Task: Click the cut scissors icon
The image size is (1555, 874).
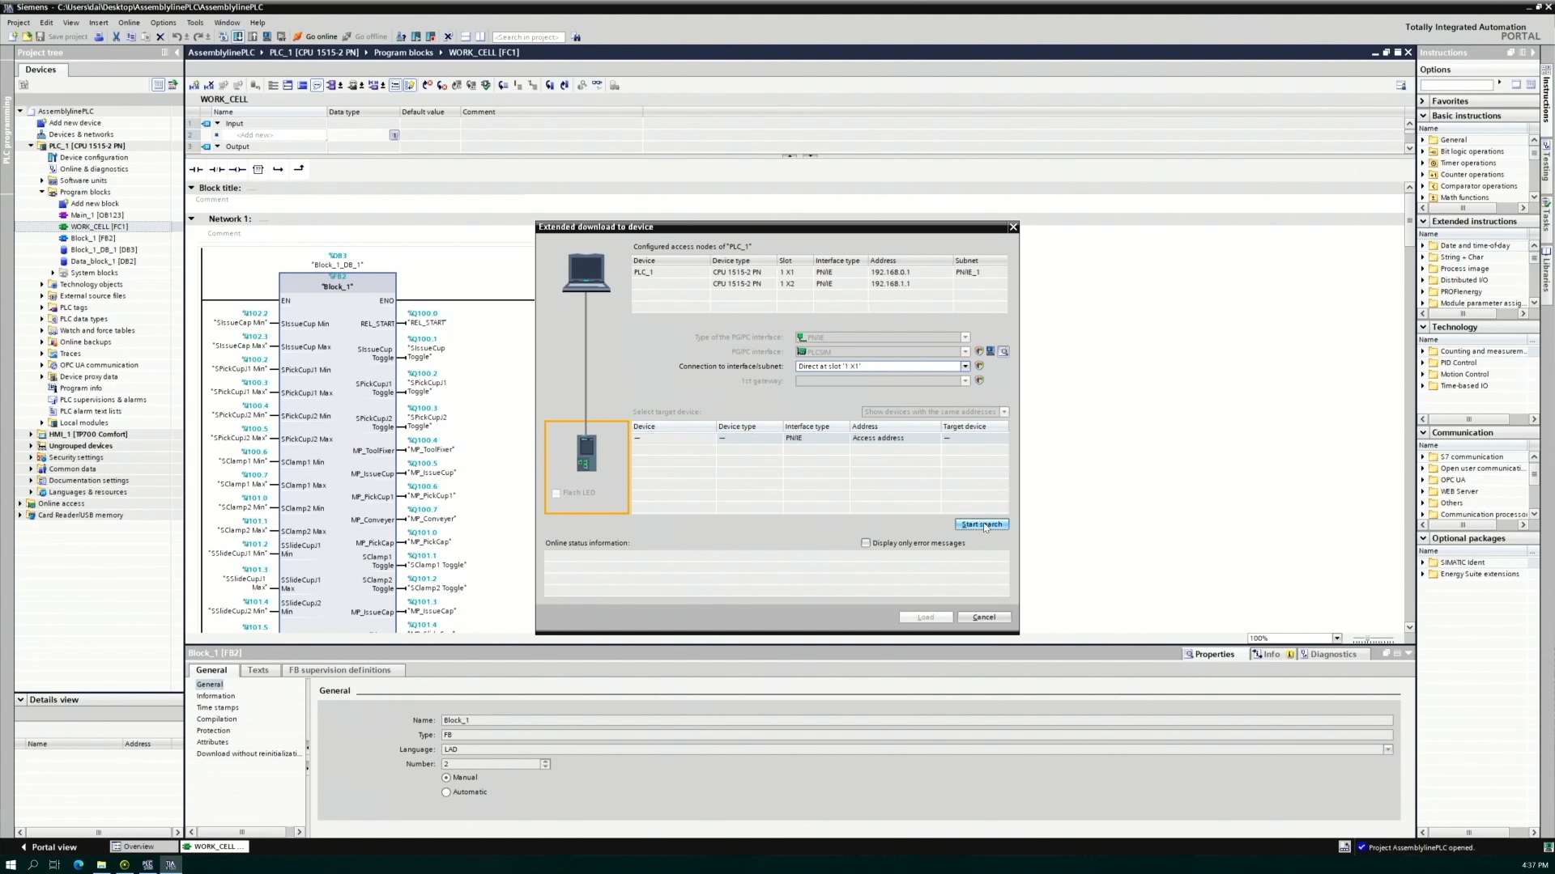Action: point(116,36)
